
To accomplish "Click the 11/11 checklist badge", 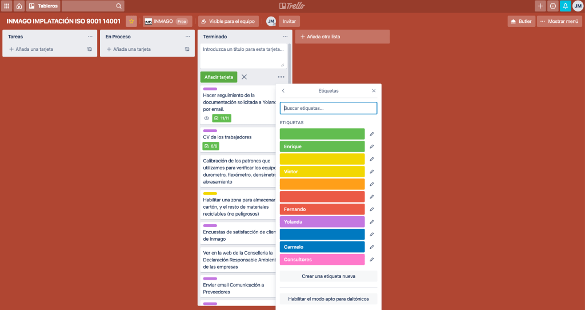I will tap(222, 118).
